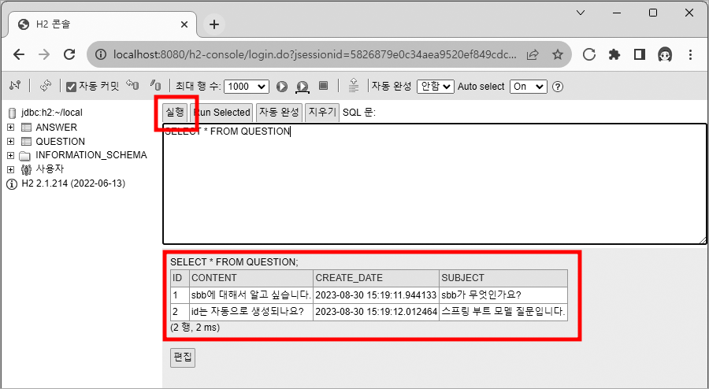The height and width of the screenshot is (389, 709).
Task: Click the refresh icon in H2 toolbar
Action: tap(45, 86)
